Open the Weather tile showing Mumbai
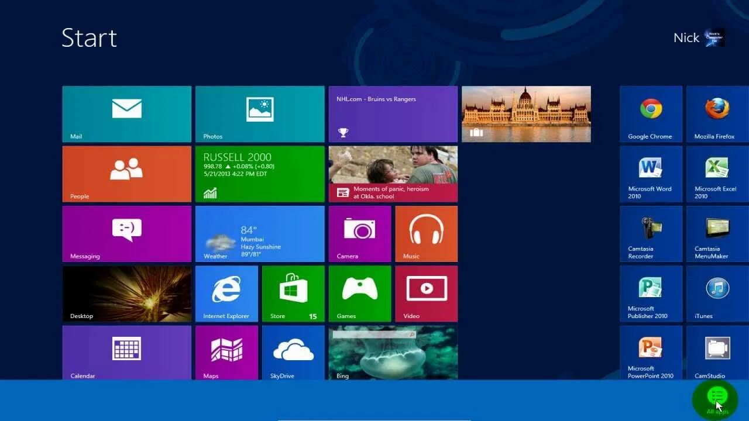Image resolution: width=749 pixels, height=421 pixels. click(x=260, y=234)
